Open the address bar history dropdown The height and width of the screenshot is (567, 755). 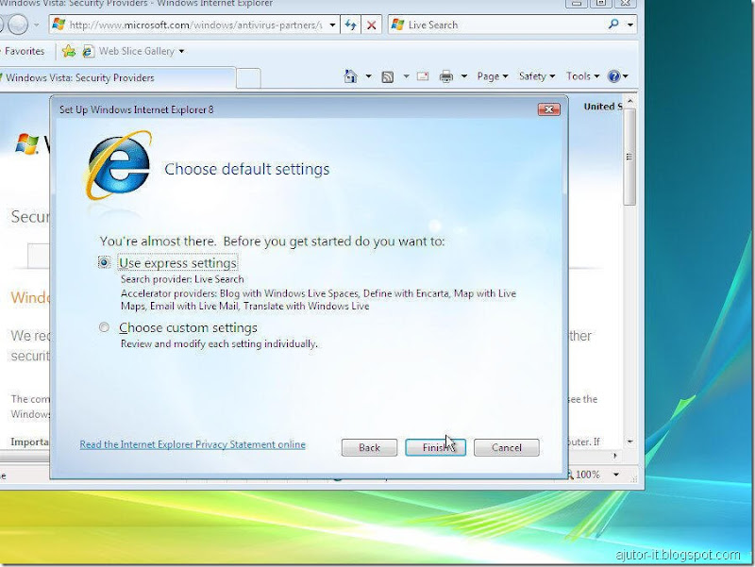(x=332, y=25)
